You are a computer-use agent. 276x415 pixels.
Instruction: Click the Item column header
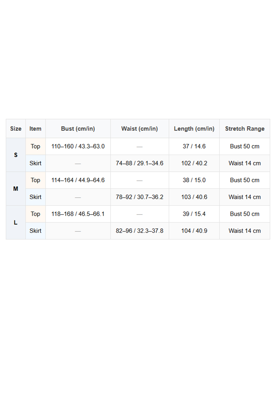click(35, 129)
